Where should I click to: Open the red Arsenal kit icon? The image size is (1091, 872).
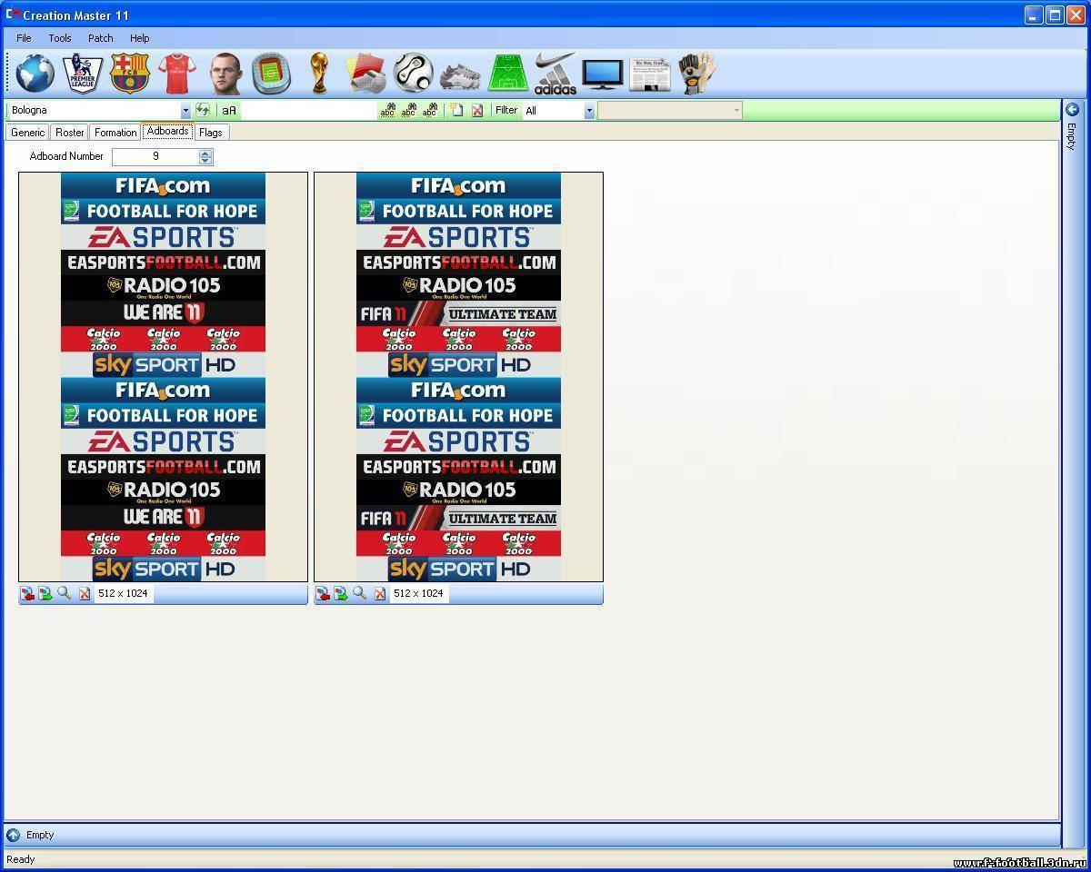point(177,73)
